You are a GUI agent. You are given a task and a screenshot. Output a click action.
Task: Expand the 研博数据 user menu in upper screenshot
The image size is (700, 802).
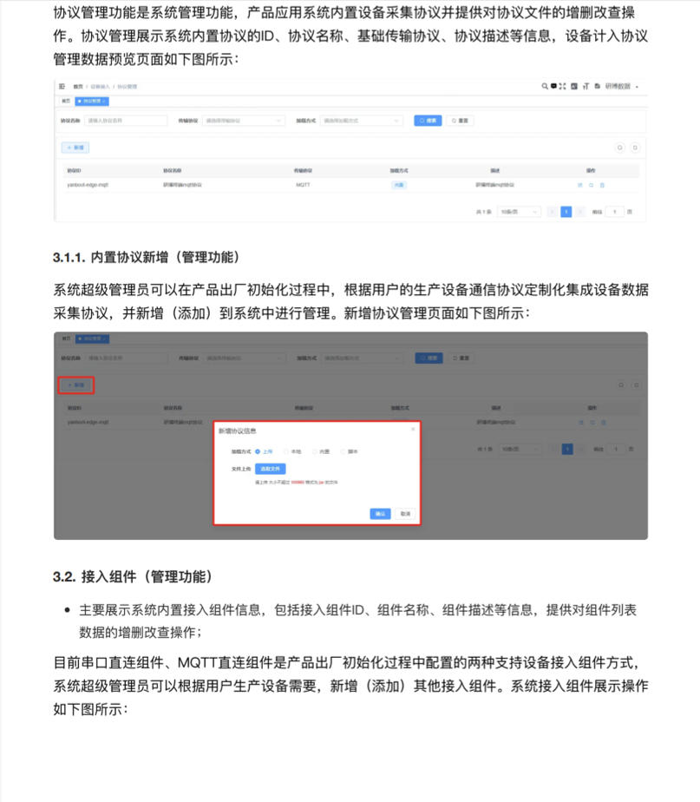[x=622, y=87]
